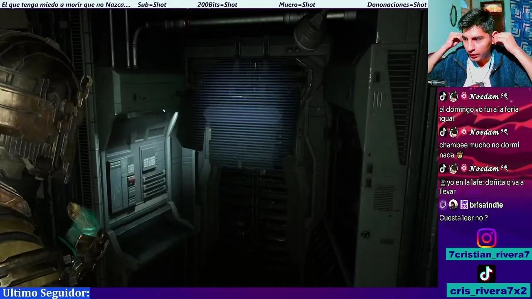The image size is (532, 299).
Task: Click the wall control panel in the game
Action: 139,174
